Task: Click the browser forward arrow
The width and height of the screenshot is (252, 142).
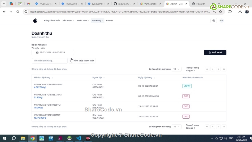Action: pyautogui.click(x=11, y=12)
